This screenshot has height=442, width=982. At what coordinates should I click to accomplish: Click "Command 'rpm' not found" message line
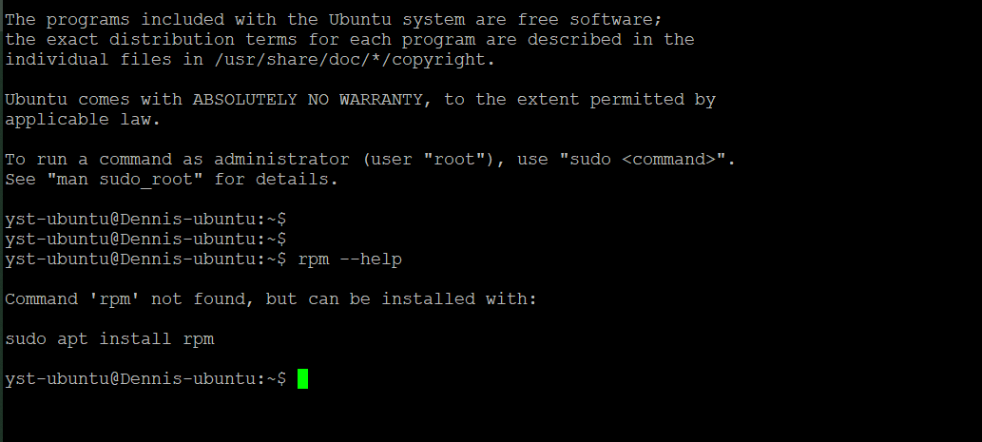click(x=271, y=299)
